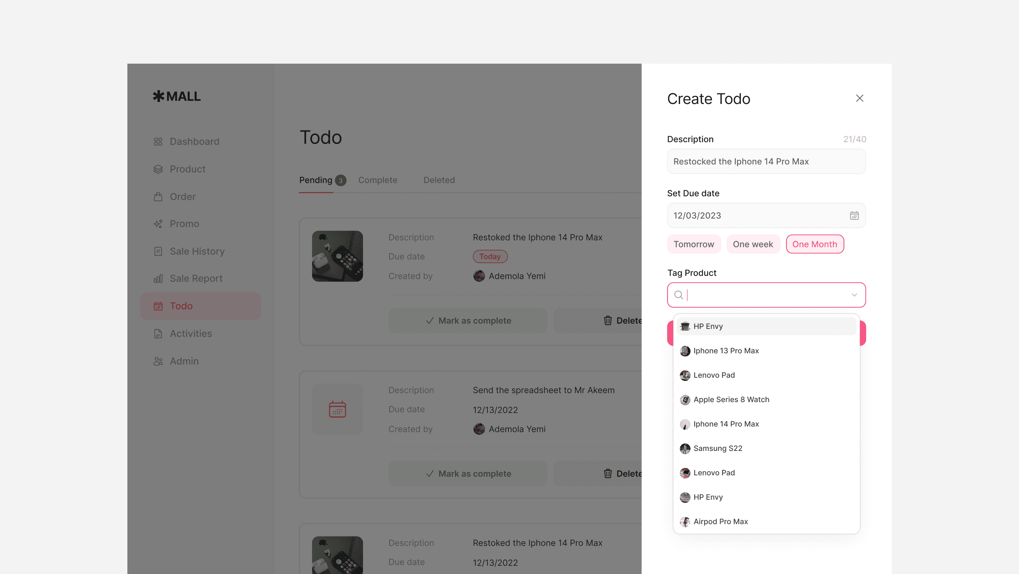The image size is (1019, 574).
Task: Click the calendar icon in due date field
Action: pos(854,215)
